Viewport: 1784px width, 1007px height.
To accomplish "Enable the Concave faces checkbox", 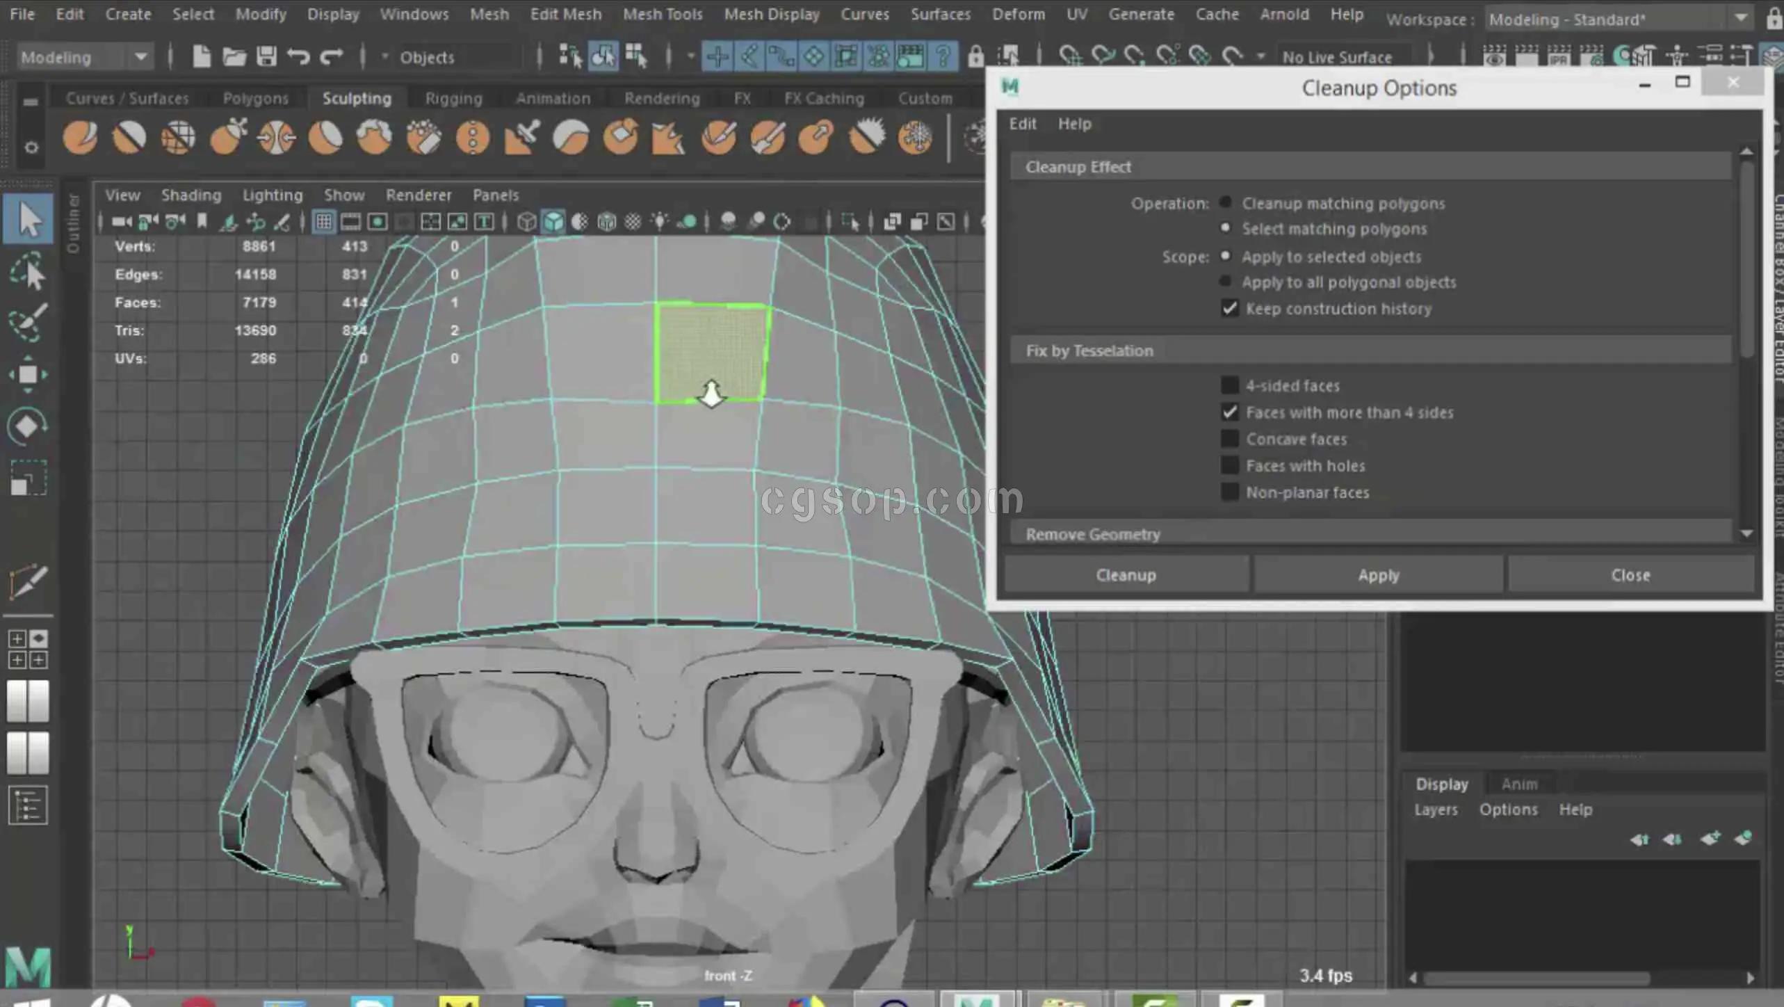I will point(1229,439).
